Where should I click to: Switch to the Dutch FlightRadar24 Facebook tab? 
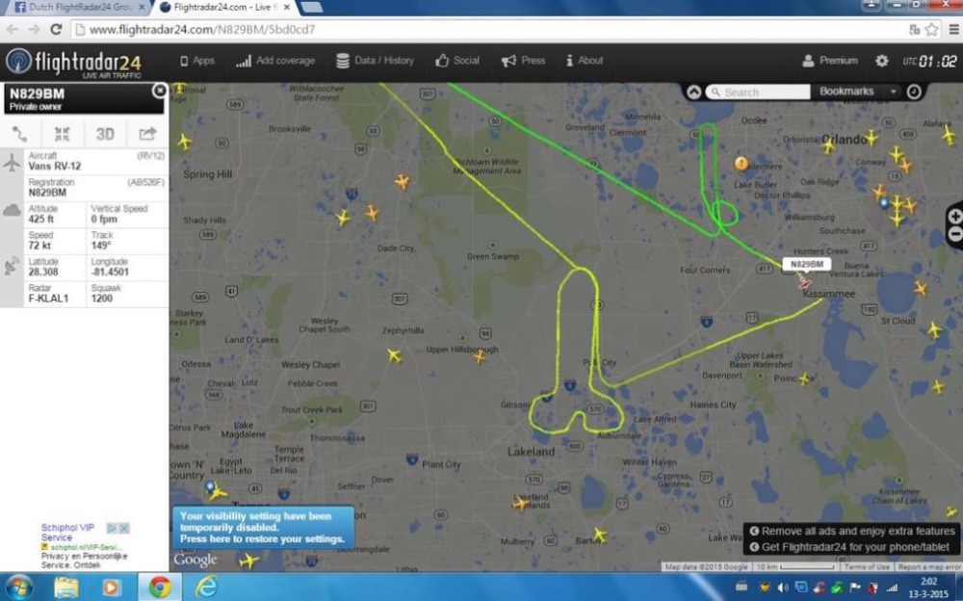80,8
